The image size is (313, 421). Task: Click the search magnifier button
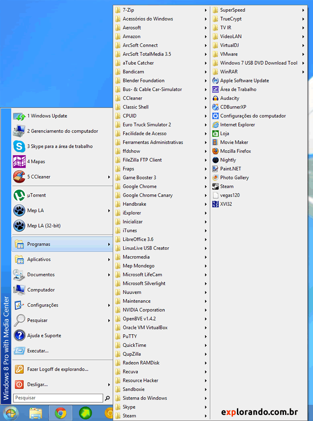107,398
